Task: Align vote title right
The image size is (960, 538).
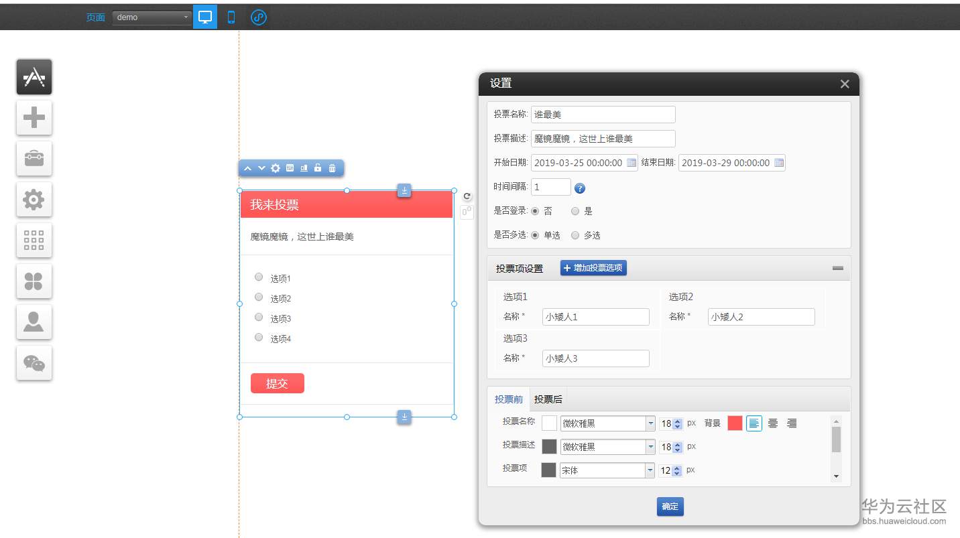Action: (792, 423)
